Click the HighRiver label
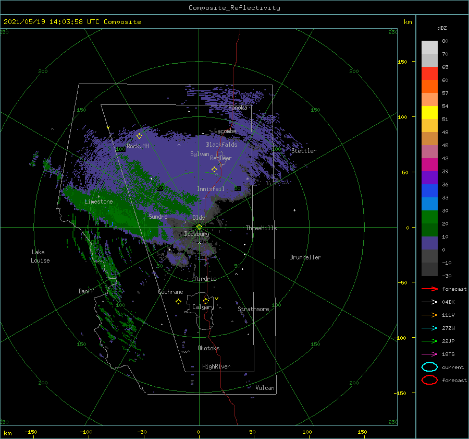Image resolution: width=469 pixels, height=439 pixels. [x=216, y=366]
